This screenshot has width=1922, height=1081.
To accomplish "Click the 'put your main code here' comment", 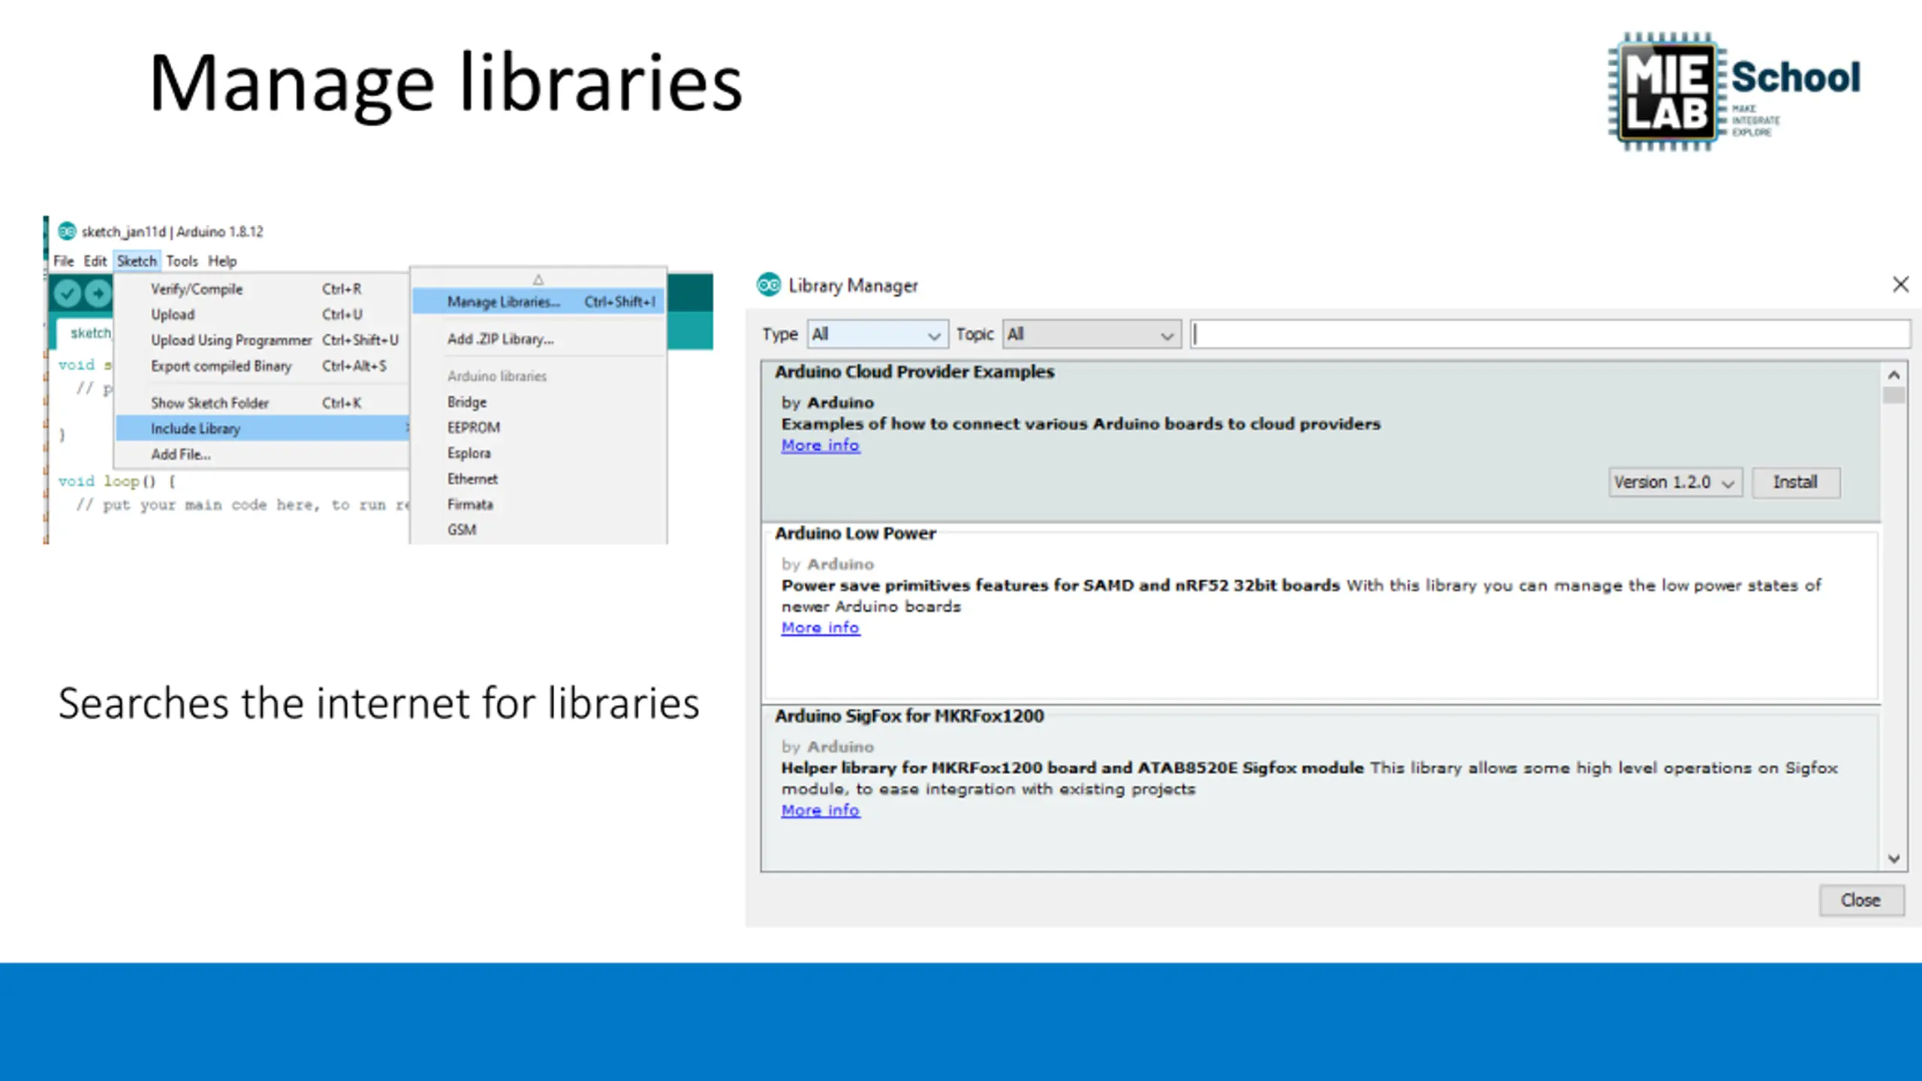I will point(242,505).
